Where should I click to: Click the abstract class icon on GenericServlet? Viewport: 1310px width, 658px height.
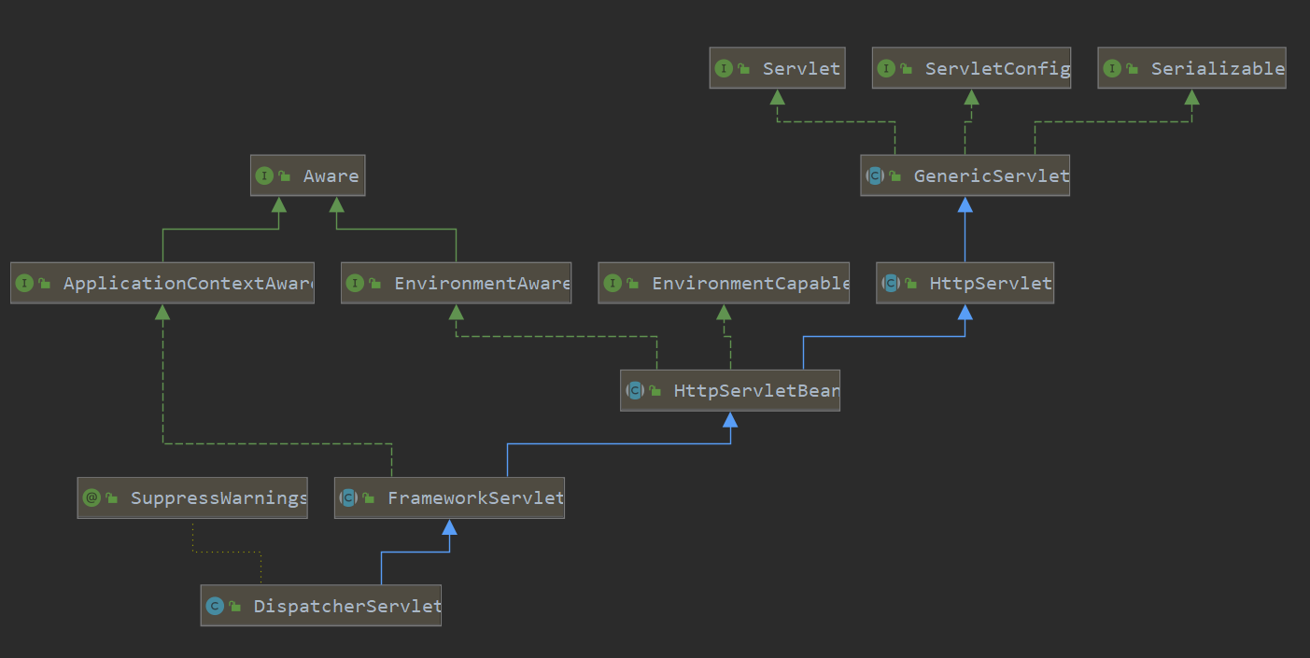(x=875, y=175)
